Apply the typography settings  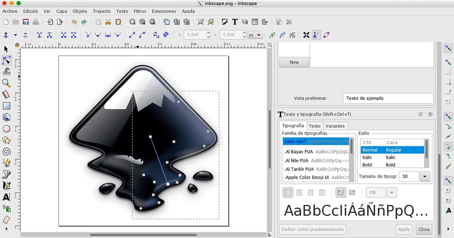click(404, 229)
